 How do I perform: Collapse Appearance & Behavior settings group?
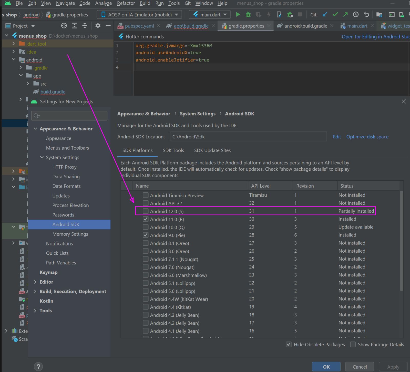click(x=35, y=129)
